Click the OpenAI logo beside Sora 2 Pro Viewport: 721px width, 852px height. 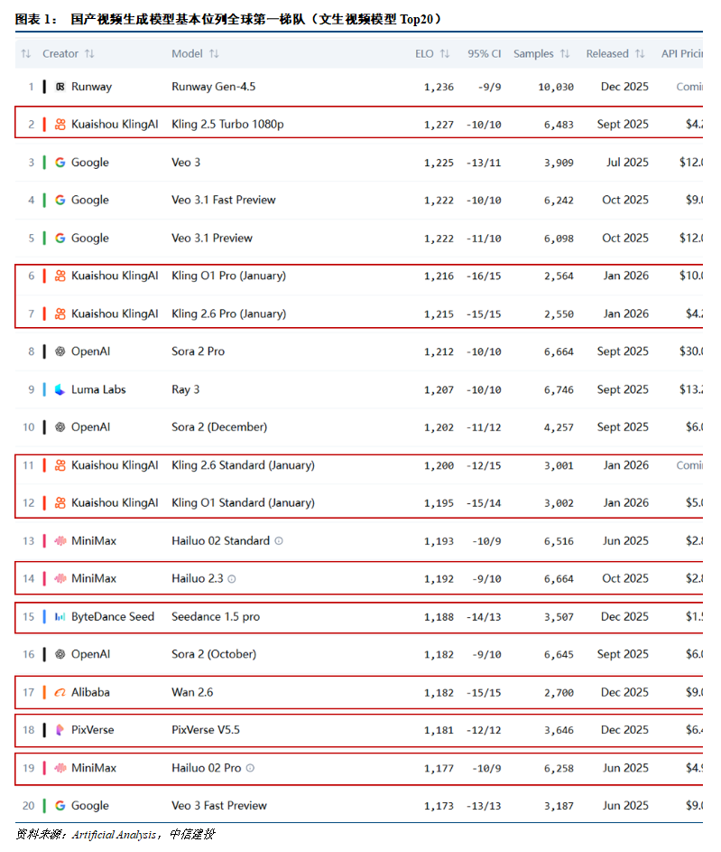pyautogui.click(x=60, y=351)
